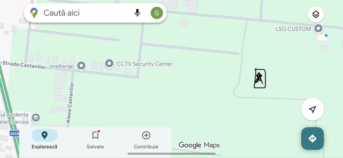Image resolution: width=343 pixels, height=158 pixels.
Task: Open the Contribuie tab
Action: pos(146,139)
